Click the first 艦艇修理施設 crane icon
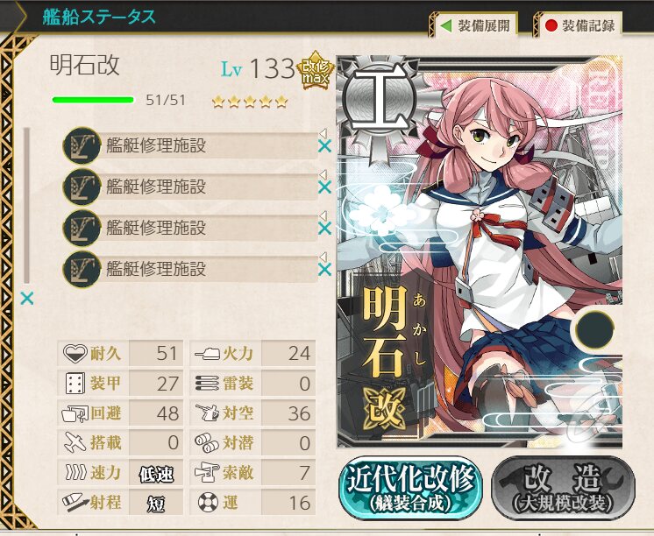Screen dimensions: 654x536 [x=82, y=146]
